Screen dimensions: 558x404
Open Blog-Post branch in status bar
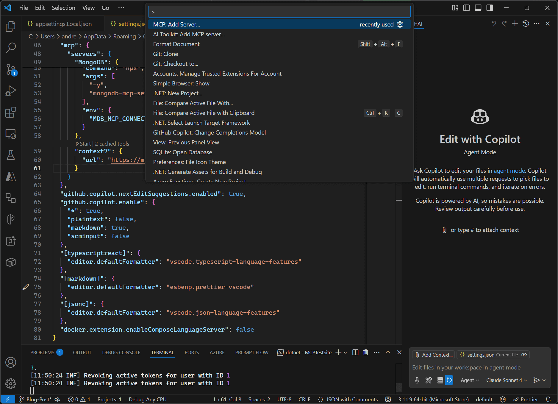tap(36, 399)
